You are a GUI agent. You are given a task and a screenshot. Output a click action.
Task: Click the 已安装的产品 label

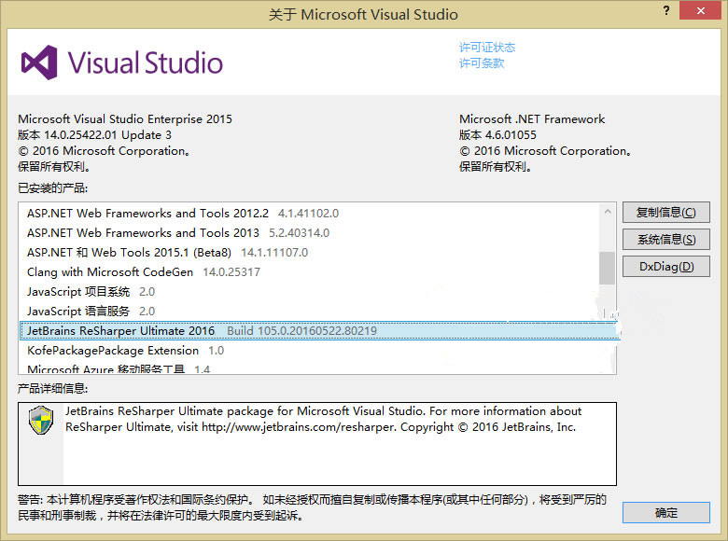pos(52,187)
